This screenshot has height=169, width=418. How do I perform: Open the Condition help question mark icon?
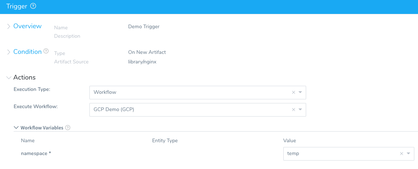[x=46, y=51]
